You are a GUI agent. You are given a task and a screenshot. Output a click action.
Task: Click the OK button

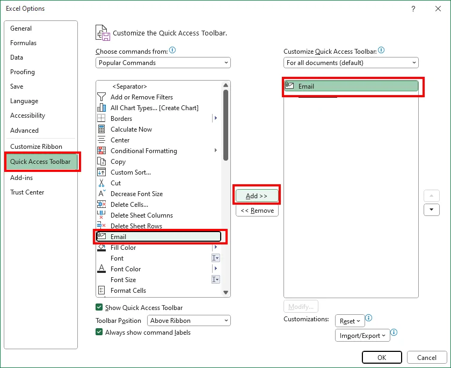[382, 357]
